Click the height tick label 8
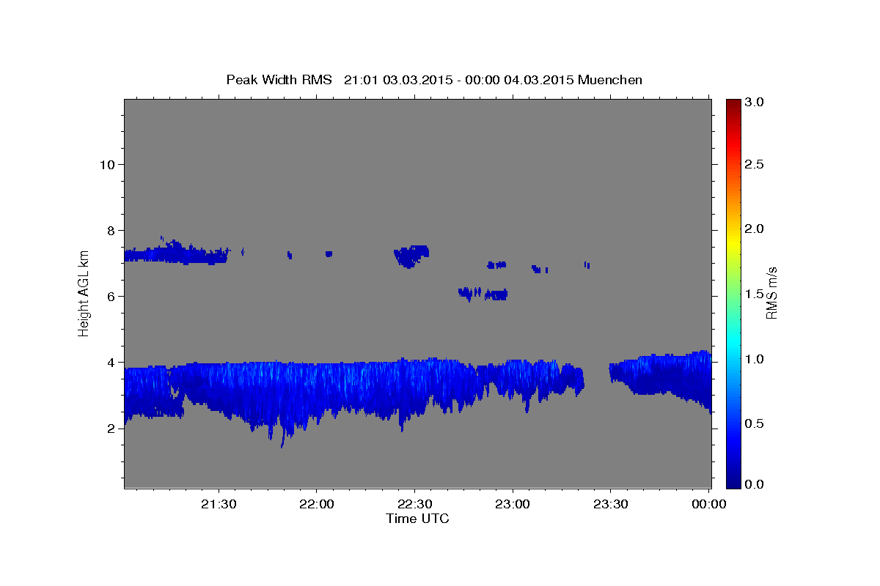Image resolution: width=880 pixels, height=586 pixels. pos(111,230)
